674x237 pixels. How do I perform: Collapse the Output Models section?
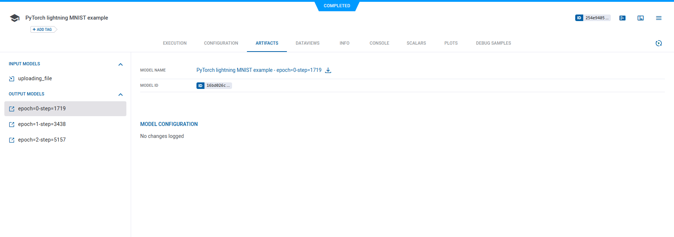121,94
